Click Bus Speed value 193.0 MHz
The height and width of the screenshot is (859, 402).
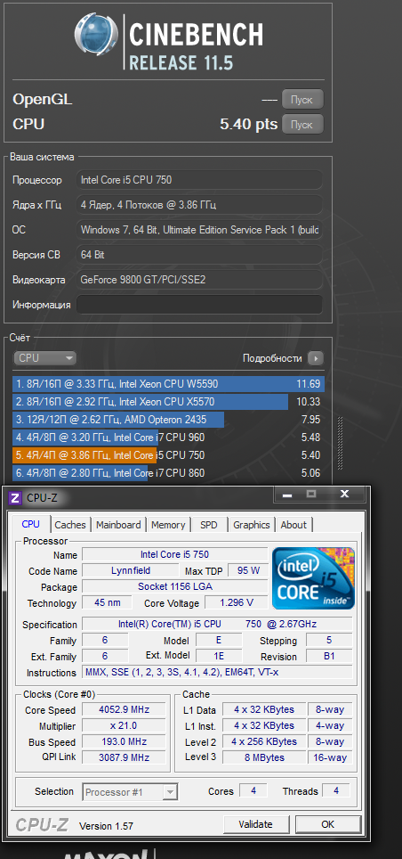tap(124, 742)
